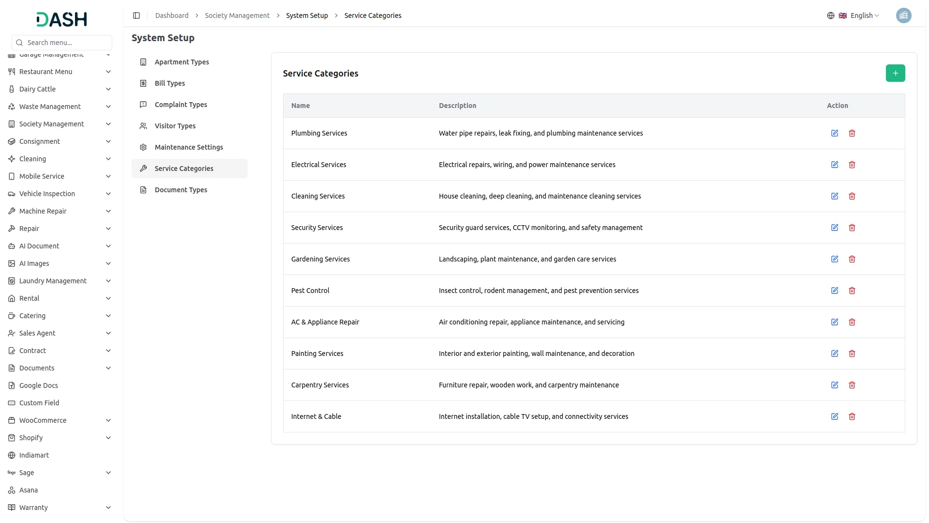Expand the Society Management menu
The width and height of the screenshot is (929, 523).
[x=60, y=124]
